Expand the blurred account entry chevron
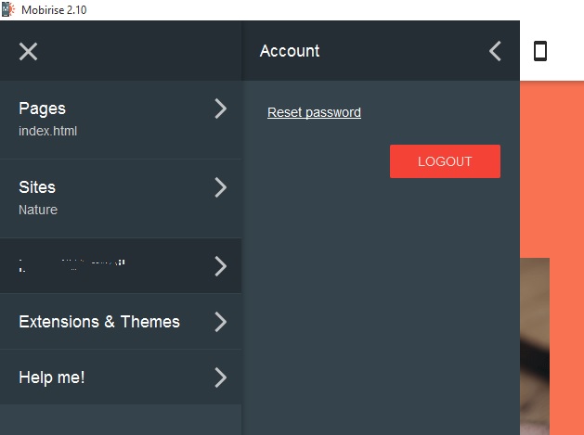The width and height of the screenshot is (584, 435). coord(220,266)
